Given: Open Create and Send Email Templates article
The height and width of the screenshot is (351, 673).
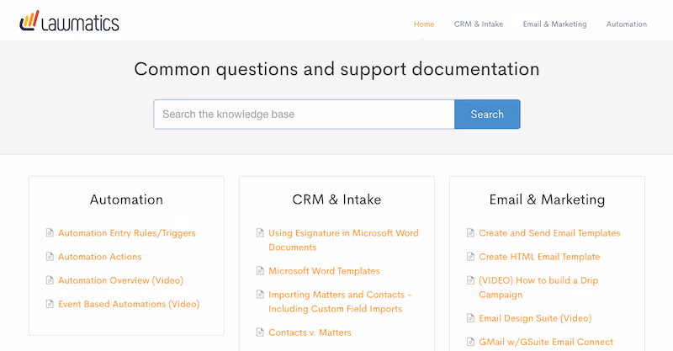Looking at the screenshot, I should tap(549, 233).
